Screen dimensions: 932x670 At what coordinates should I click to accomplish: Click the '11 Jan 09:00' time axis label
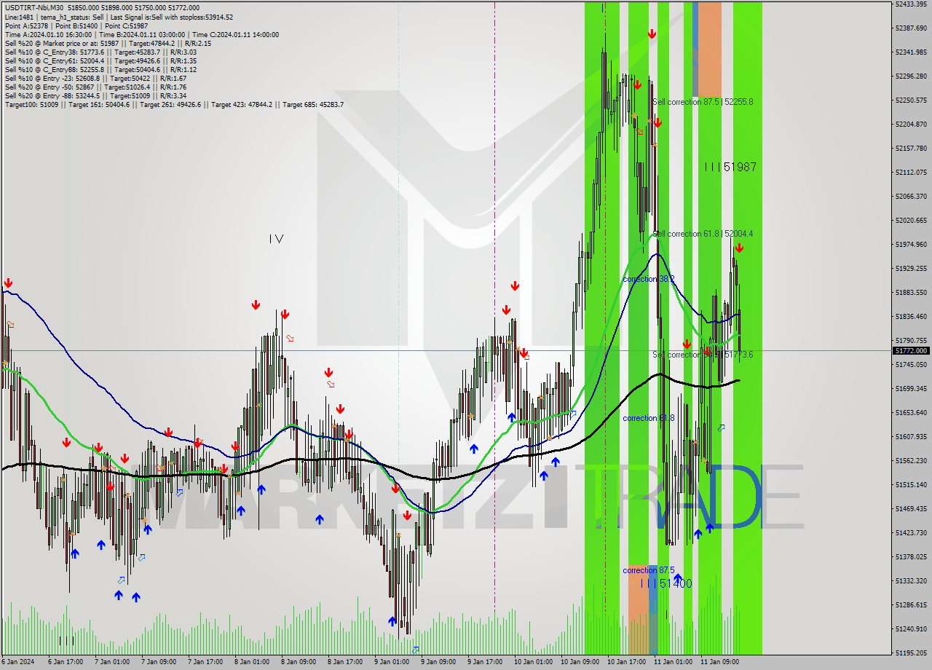pyautogui.click(x=719, y=662)
